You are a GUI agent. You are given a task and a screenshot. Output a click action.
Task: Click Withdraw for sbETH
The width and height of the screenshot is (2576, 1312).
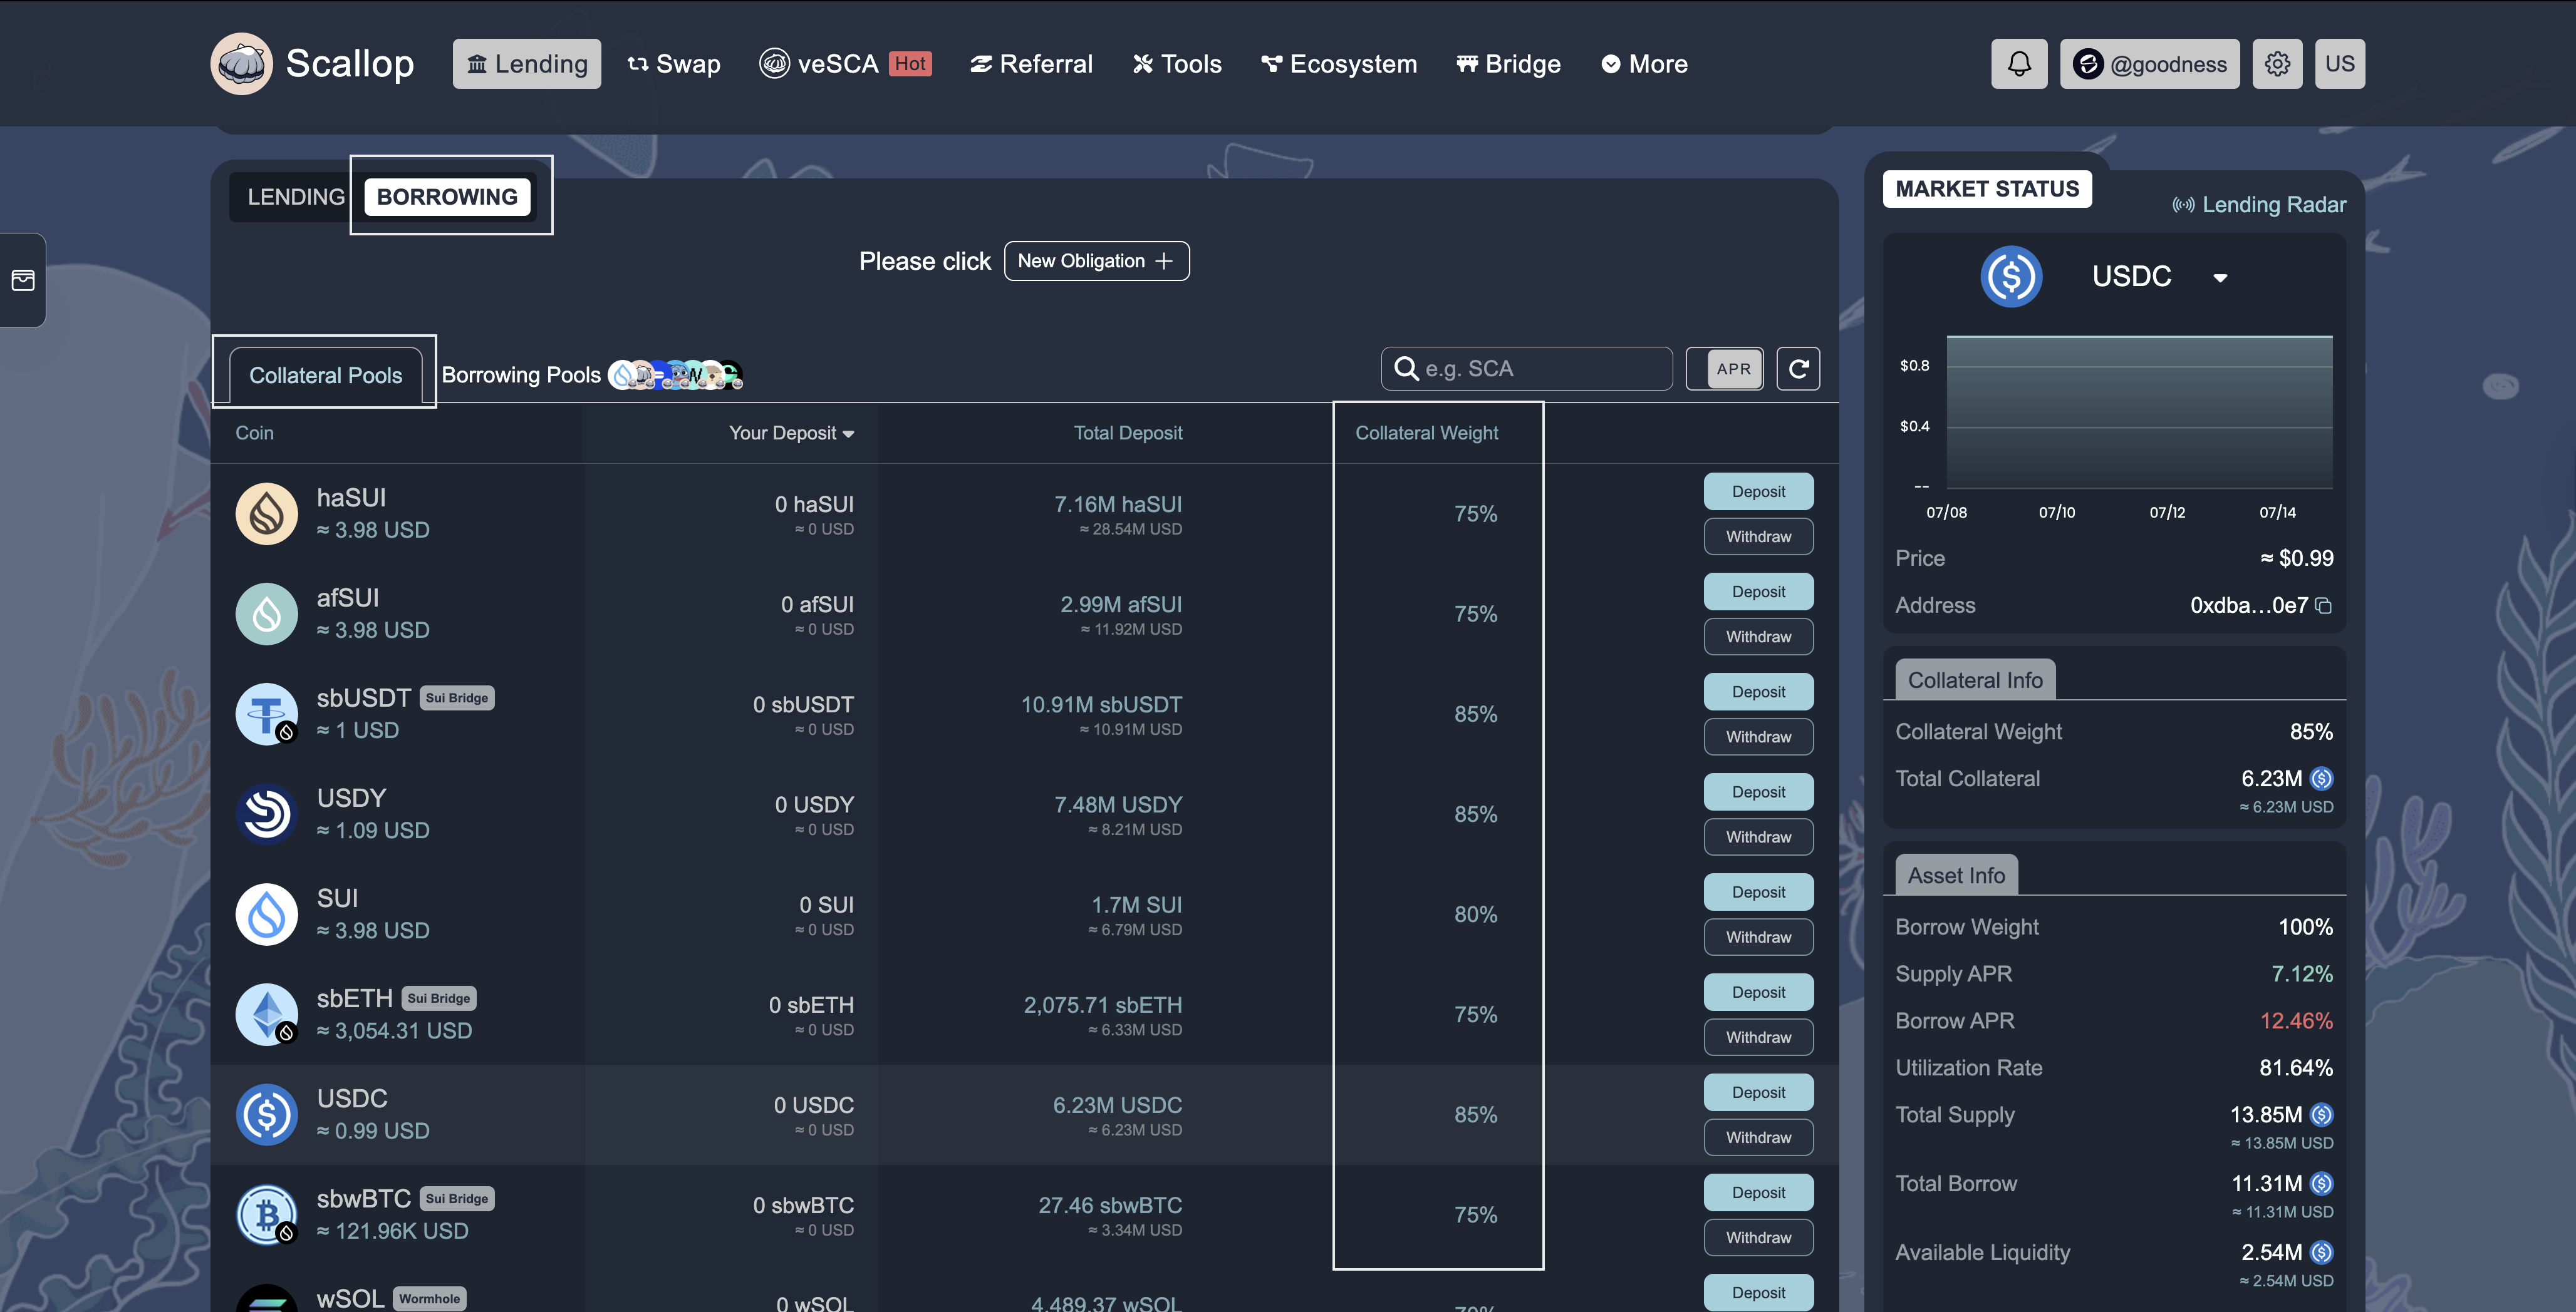(1758, 1037)
